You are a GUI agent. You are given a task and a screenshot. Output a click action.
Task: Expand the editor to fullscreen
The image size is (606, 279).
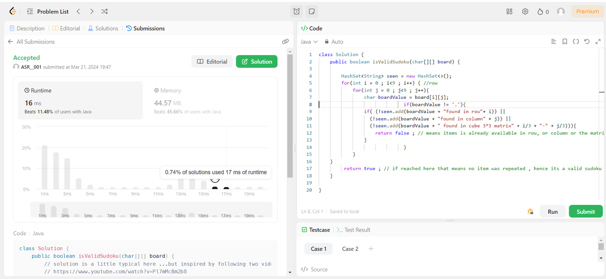(x=598, y=41)
